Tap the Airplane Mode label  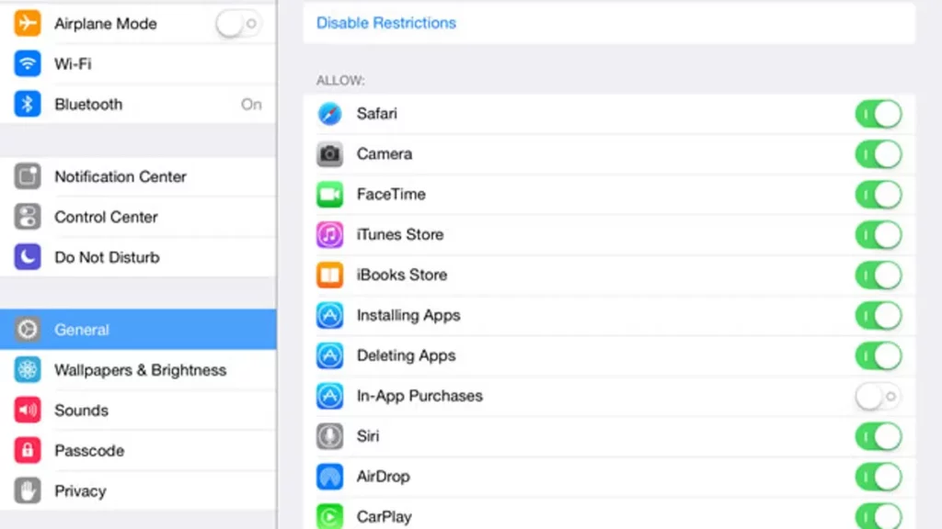tap(106, 23)
